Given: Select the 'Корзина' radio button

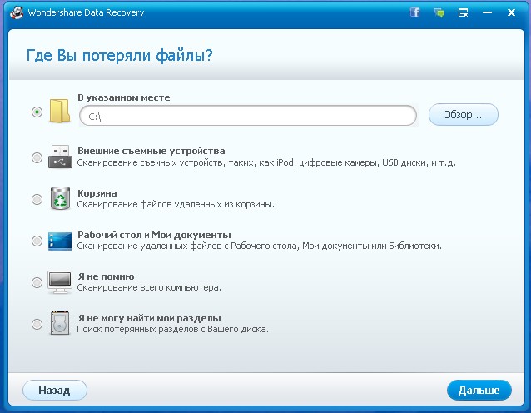Looking at the screenshot, I should click(37, 199).
